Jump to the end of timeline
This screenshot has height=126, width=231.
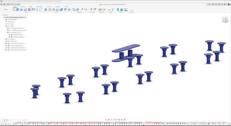11,124
